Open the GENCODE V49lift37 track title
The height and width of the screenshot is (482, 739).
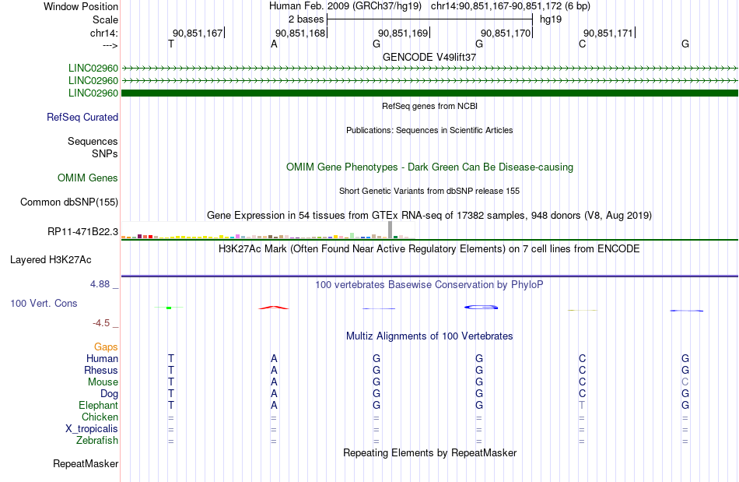[x=429, y=57]
